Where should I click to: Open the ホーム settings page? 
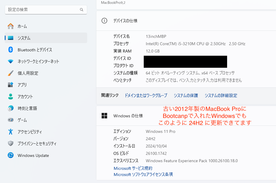[x=46, y=26]
